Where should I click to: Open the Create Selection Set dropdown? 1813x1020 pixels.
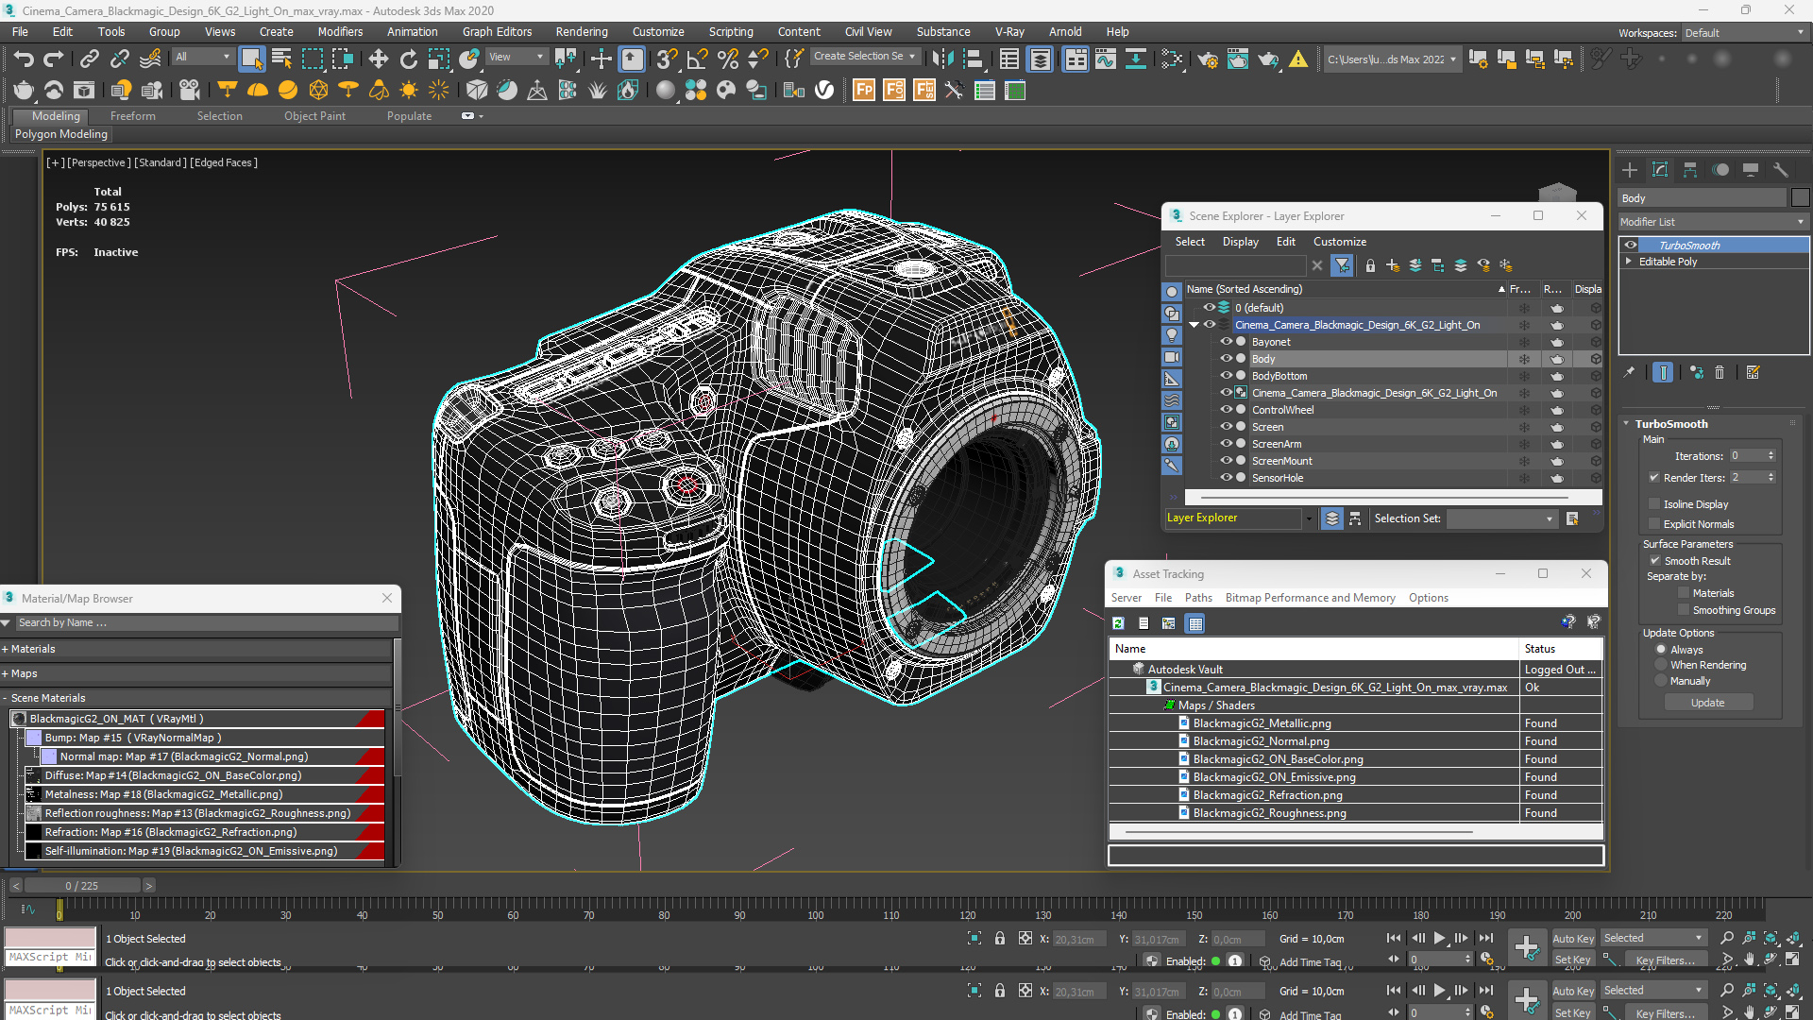(x=864, y=57)
